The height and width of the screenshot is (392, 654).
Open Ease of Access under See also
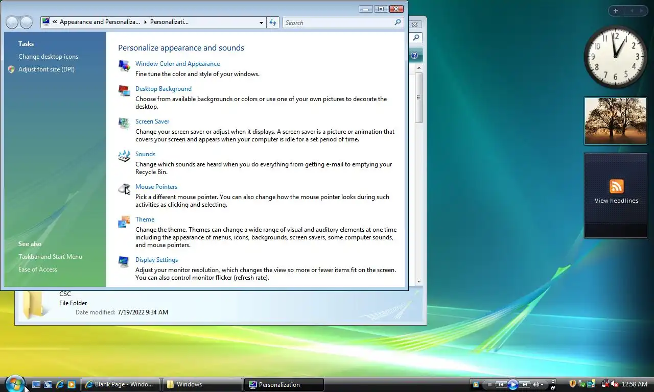(38, 269)
